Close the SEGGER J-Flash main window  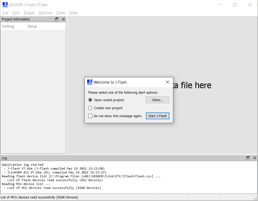(249, 5)
